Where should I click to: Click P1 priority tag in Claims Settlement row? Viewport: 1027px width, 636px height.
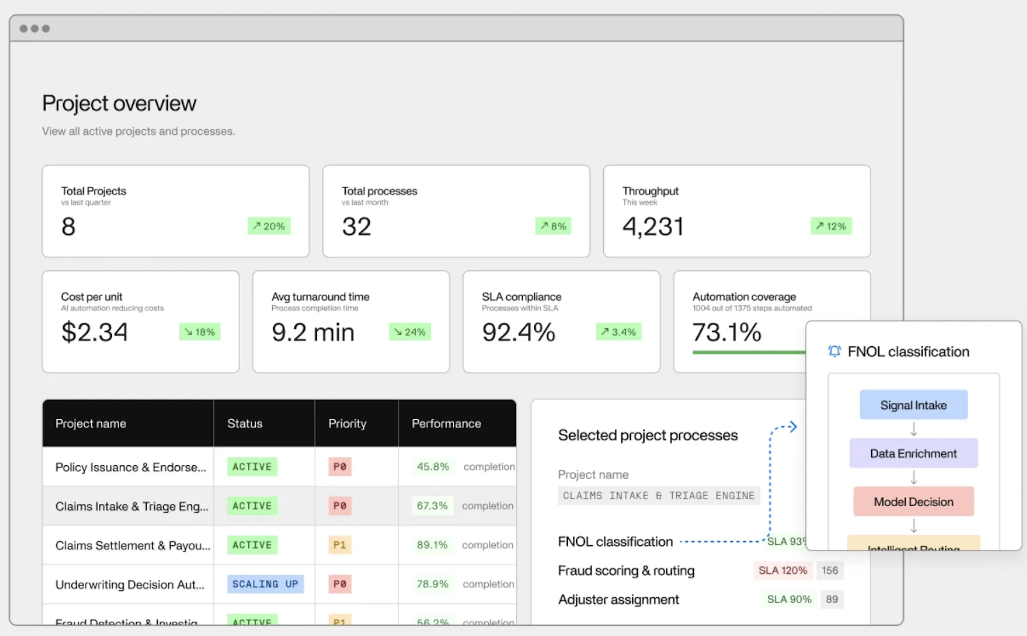tap(340, 545)
